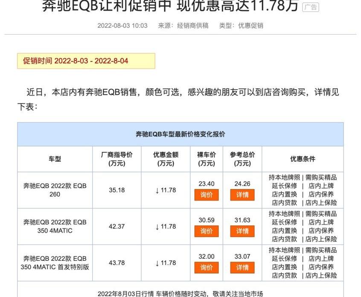Image resolution: width=361 pixels, height=297 pixels.
Task: Click the 广告 tag beside the title
Action: click(x=310, y=7)
